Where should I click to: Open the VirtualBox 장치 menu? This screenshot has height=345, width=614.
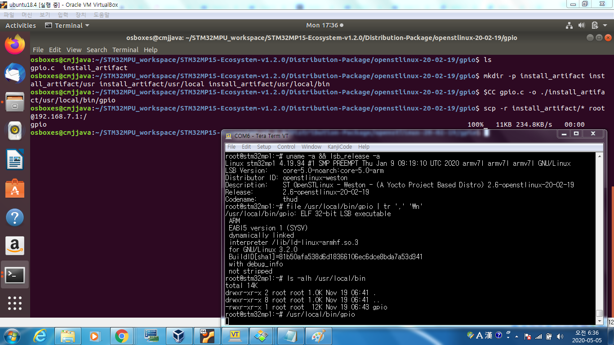pos(81,15)
